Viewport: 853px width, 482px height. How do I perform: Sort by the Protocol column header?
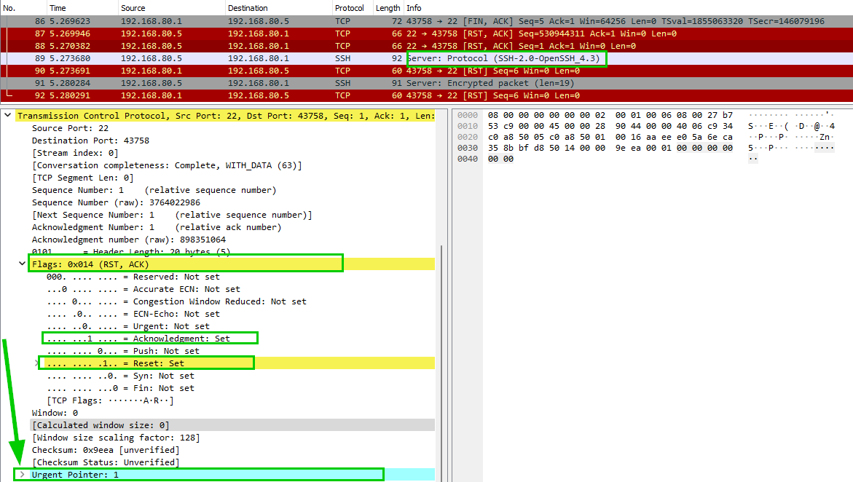click(x=350, y=7)
